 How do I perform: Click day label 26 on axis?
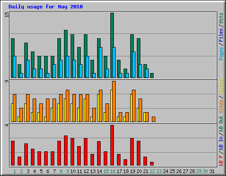click(179, 171)
